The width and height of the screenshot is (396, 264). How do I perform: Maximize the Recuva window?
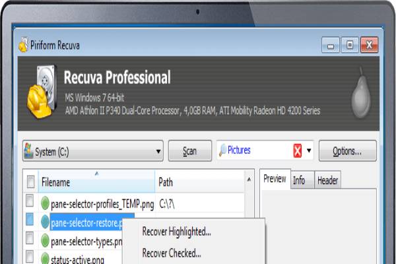pyautogui.click(x=350, y=45)
